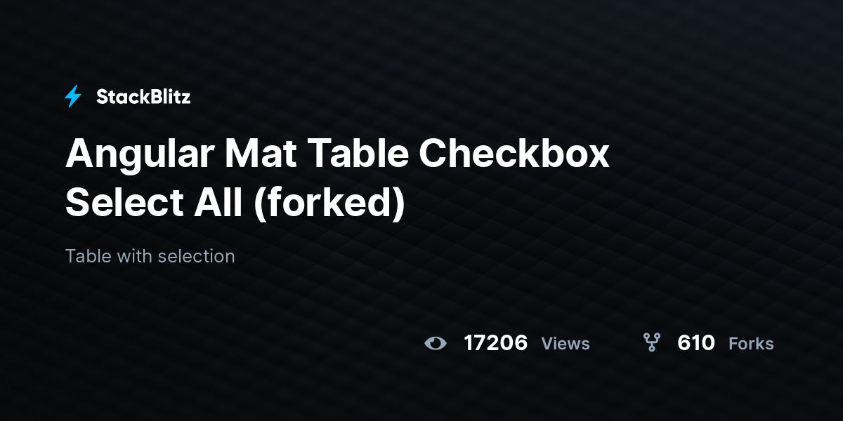Click the word "Table" in the subtitle
Image resolution: width=843 pixels, height=421 pixels.
89,256
